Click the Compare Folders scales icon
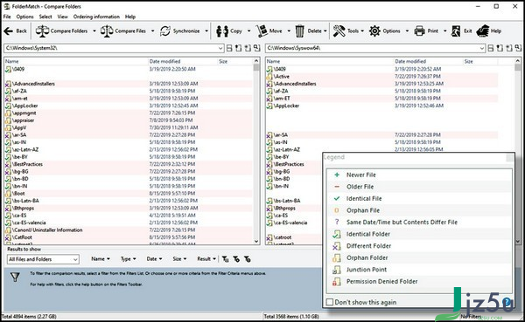The height and width of the screenshot is (322, 525). click(x=42, y=31)
